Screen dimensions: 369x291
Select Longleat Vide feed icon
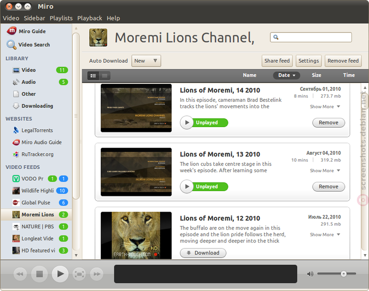tap(16, 239)
